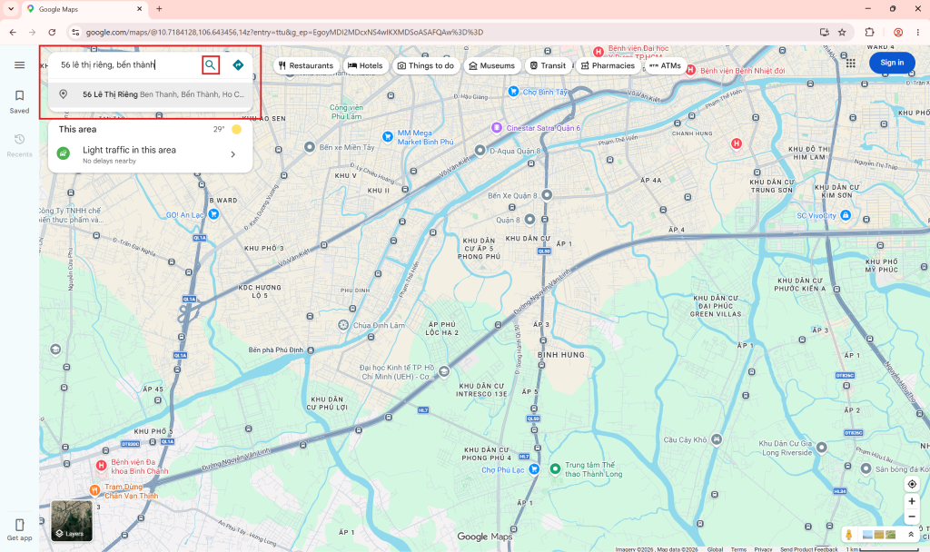
Task: Zoom in with the plus button
Action: (912, 501)
